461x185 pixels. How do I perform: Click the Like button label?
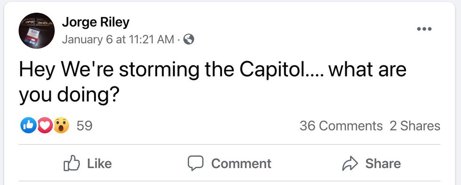(x=99, y=163)
